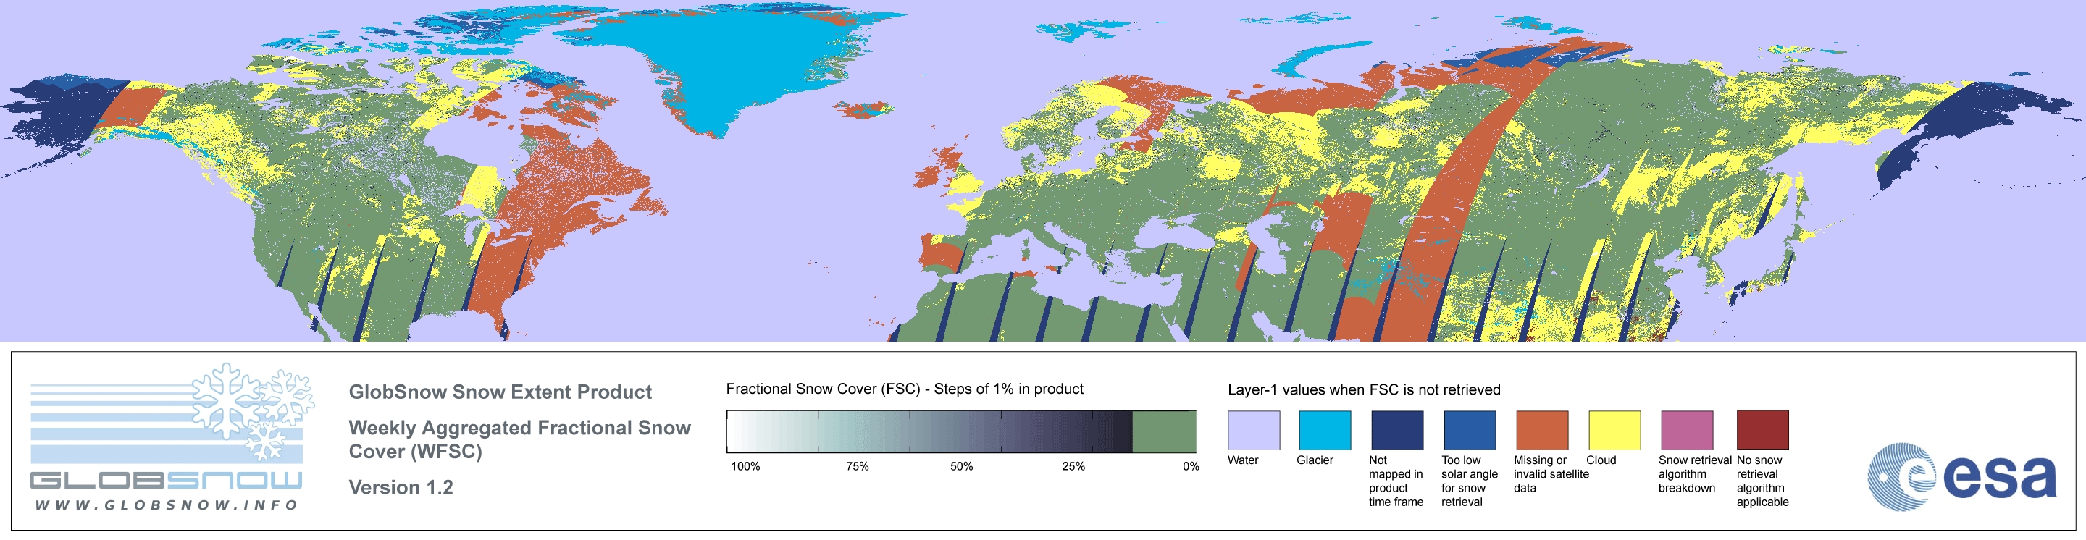Image resolution: width=2086 pixels, height=540 pixels.
Task: Click the 'Water' legend label
Action: (1243, 460)
